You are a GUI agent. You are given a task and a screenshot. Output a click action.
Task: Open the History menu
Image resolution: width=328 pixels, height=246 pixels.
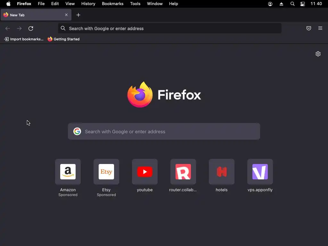click(88, 4)
